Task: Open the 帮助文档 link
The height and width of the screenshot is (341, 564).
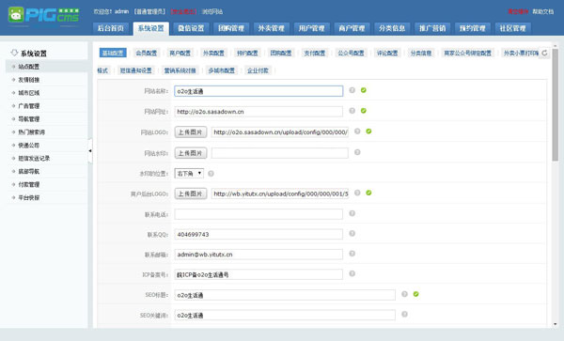Action: 543,11
